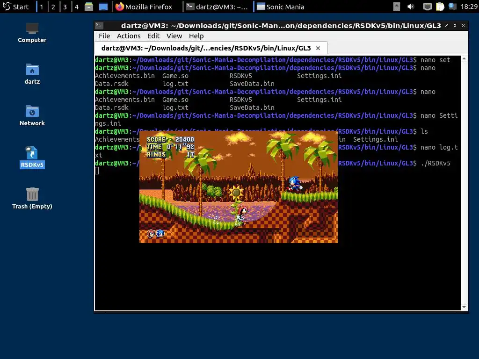Image resolution: width=479 pixels, height=359 pixels.
Task: Click the Sonic character in game
Action: point(294,184)
